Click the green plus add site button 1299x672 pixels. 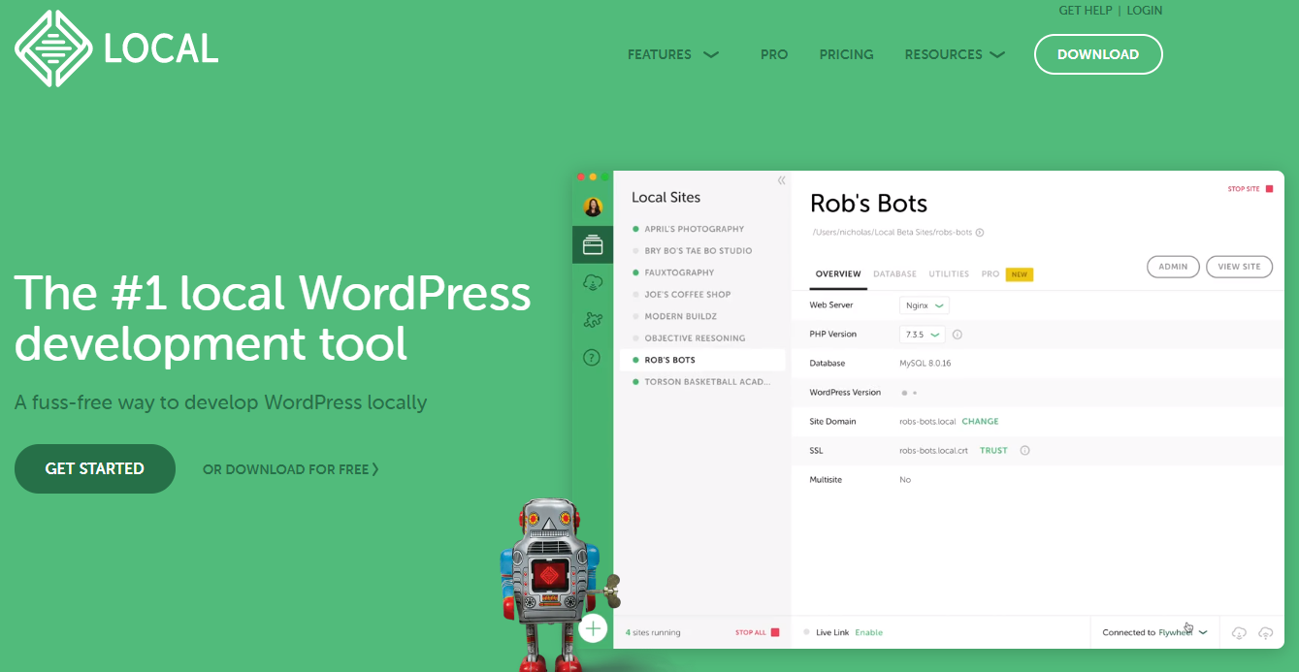coord(593,628)
